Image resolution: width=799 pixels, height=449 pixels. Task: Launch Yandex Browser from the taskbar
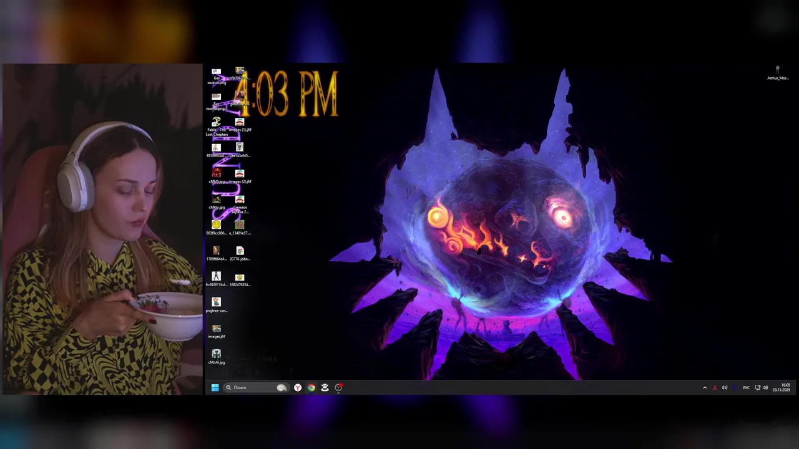(x=298, y=387)
